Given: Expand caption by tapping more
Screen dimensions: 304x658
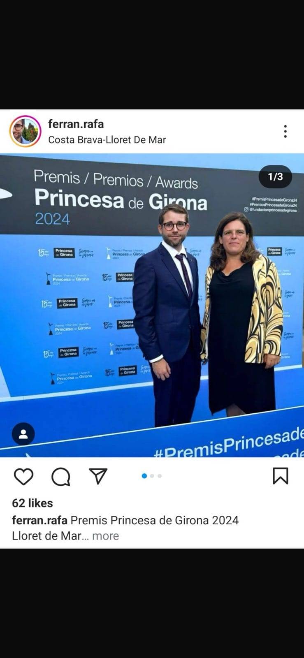Looking at the screenshot, I should tap(105, 536).
